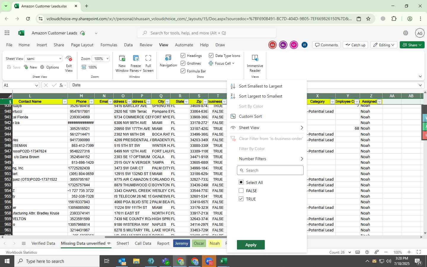Toggle Headings checkbox
Image resolution: width=427 pixels, height=267 pixels.
(183, 55)
